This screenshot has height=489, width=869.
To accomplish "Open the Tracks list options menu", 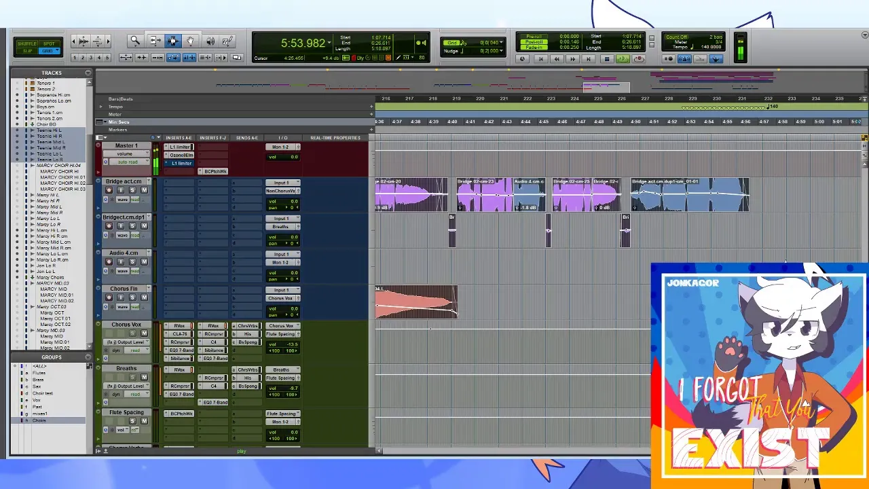I will (x=88, y=73).
